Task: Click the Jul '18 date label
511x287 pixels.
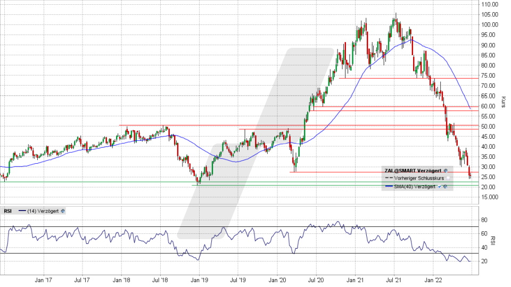Action: tap(160, 280)
